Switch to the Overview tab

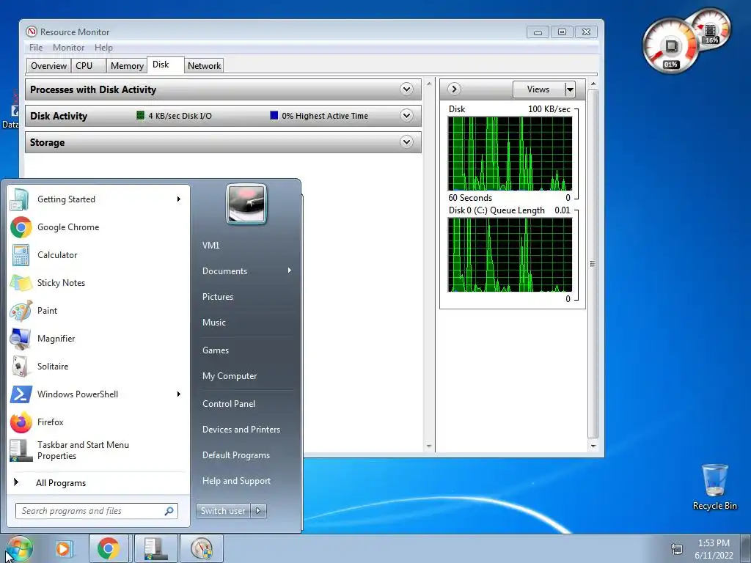(48, 65)
